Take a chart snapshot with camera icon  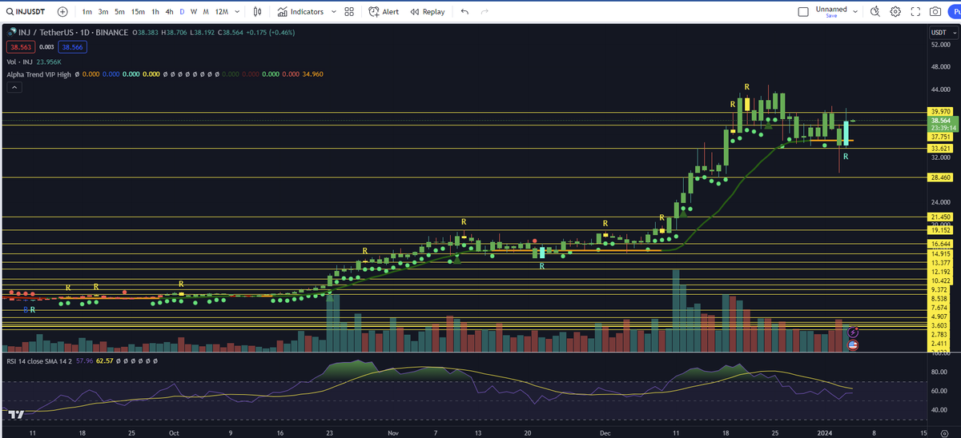tap(935, 12)
